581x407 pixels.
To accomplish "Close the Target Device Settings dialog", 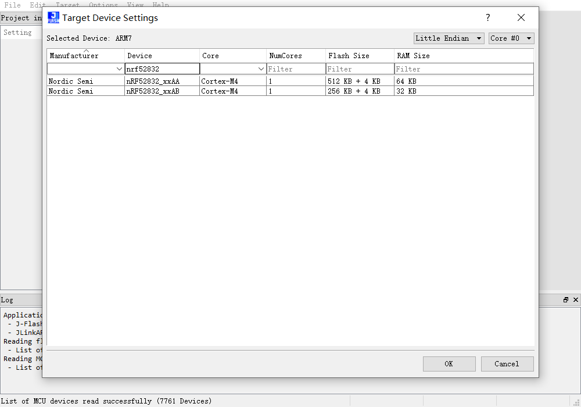I will coord(521,17).
